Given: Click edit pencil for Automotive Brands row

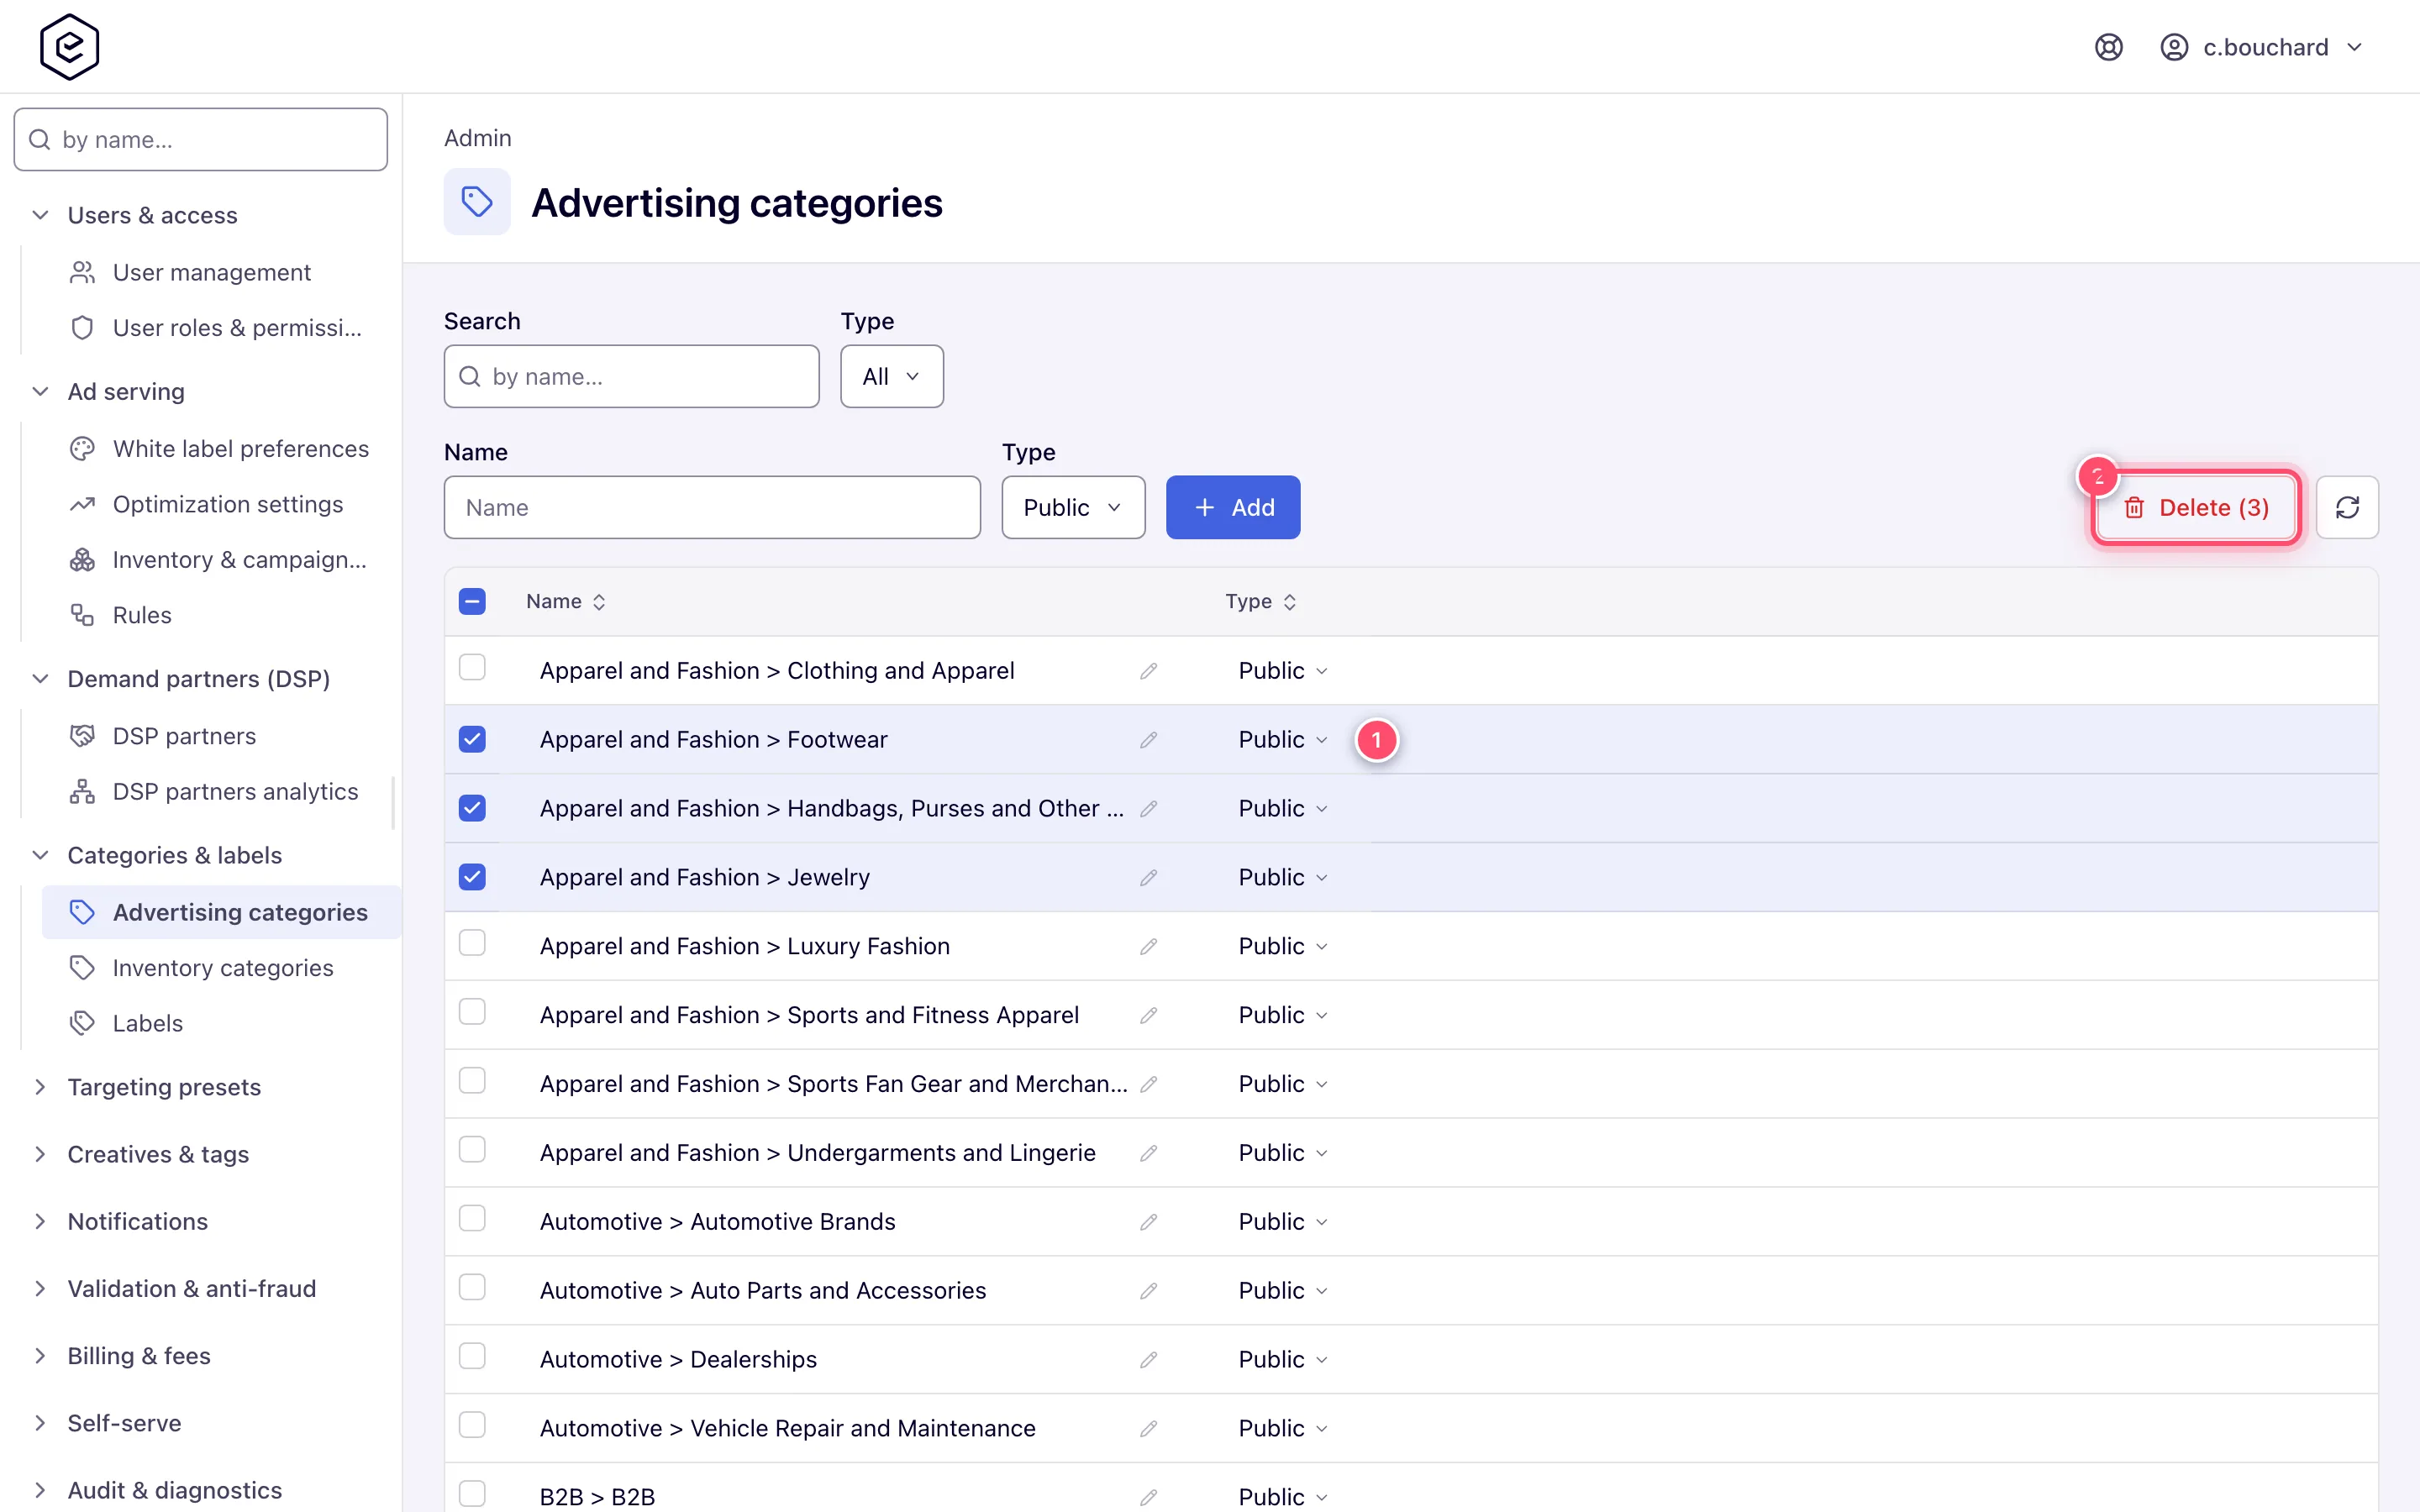Looking at the screenshot, I should 1148,1222.
